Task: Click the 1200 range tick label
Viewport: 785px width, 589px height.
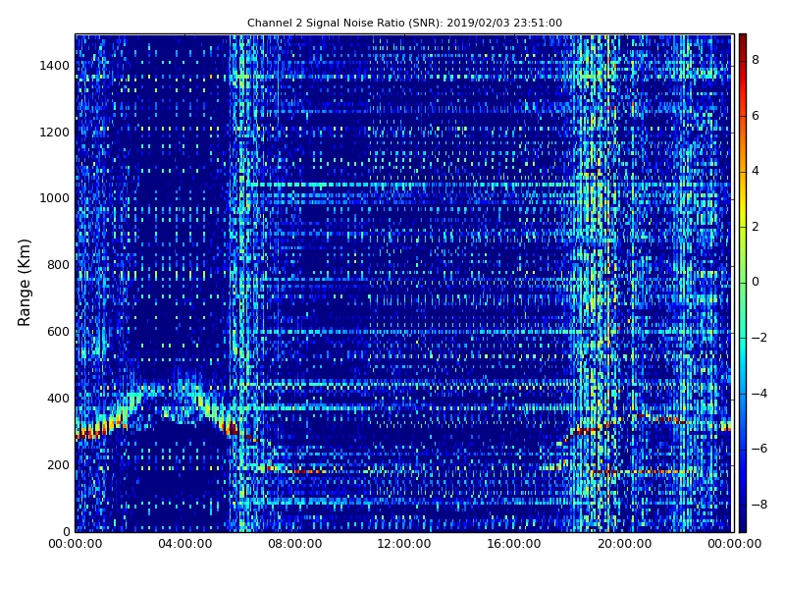Action: click(x=54, y=133)
